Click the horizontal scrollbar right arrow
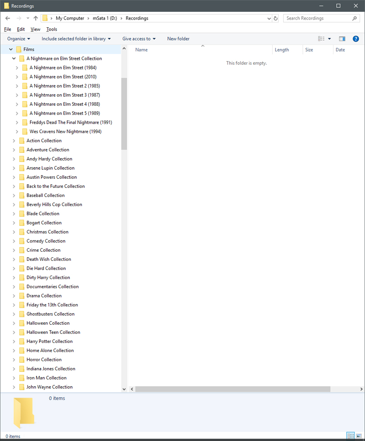 [x=361, y=389]
